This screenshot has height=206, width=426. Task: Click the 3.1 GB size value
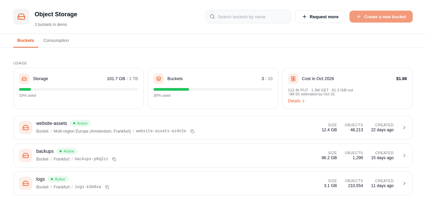coord(330,186)
